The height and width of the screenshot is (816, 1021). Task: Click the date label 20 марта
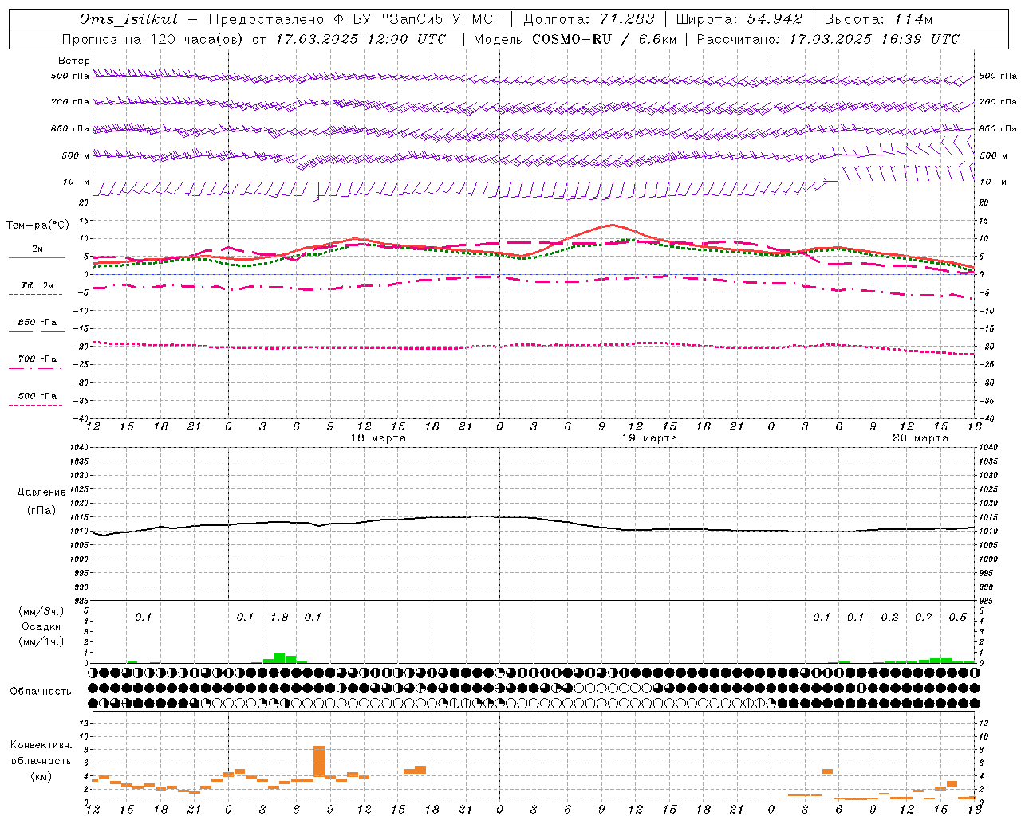920,437
